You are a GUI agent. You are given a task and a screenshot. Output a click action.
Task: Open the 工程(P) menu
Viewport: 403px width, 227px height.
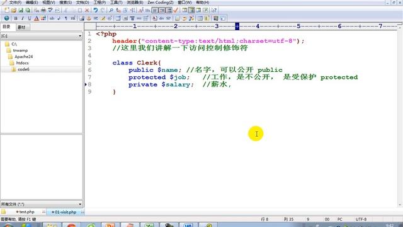99,3
